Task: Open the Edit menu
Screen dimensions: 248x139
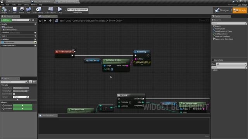Action: 8,5
